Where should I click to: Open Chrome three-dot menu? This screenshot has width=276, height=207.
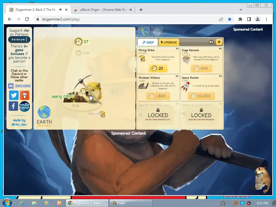click(266, 19)
